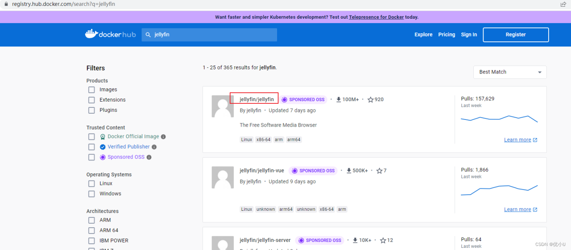
Task: Check the Docker Official Image filter
Action: pyautogui.click(x=91, y=137)
